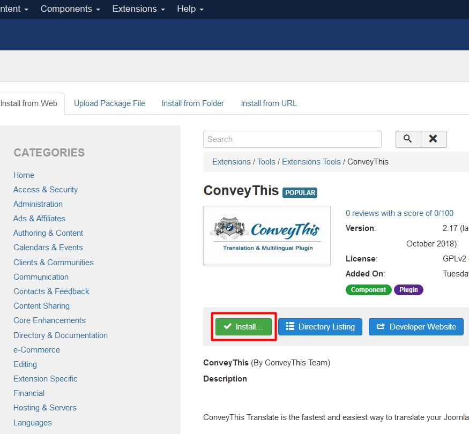Open Clients & Communities category
The height and width of the screenshot is (434, 469).
(54, 263)
